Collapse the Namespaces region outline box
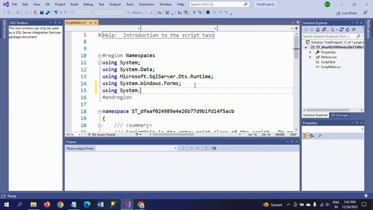Image resolution: width=373 pixels, height=210 pixels. click(100, 56)
